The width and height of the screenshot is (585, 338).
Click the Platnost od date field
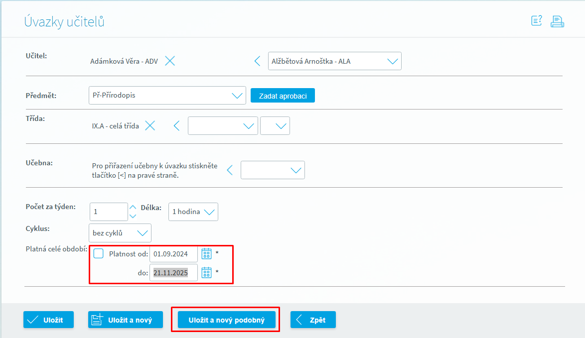[173, 254]
